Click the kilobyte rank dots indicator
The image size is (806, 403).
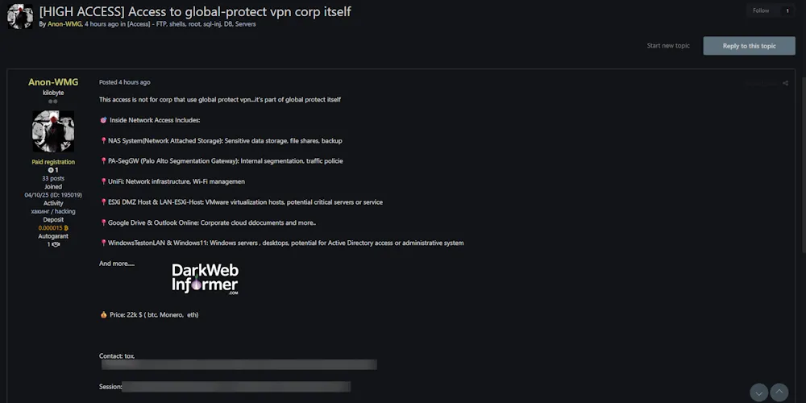click(53, 102)
